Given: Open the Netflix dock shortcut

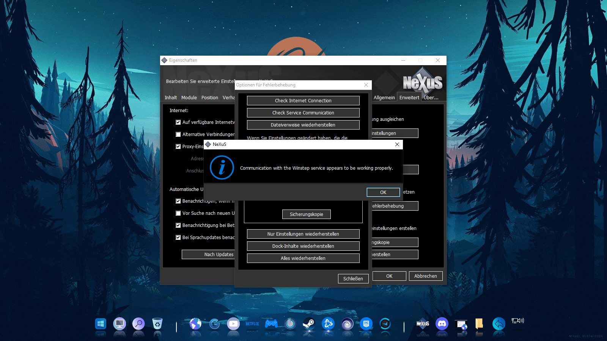Looking at the screenshot, I should (252, 324).
